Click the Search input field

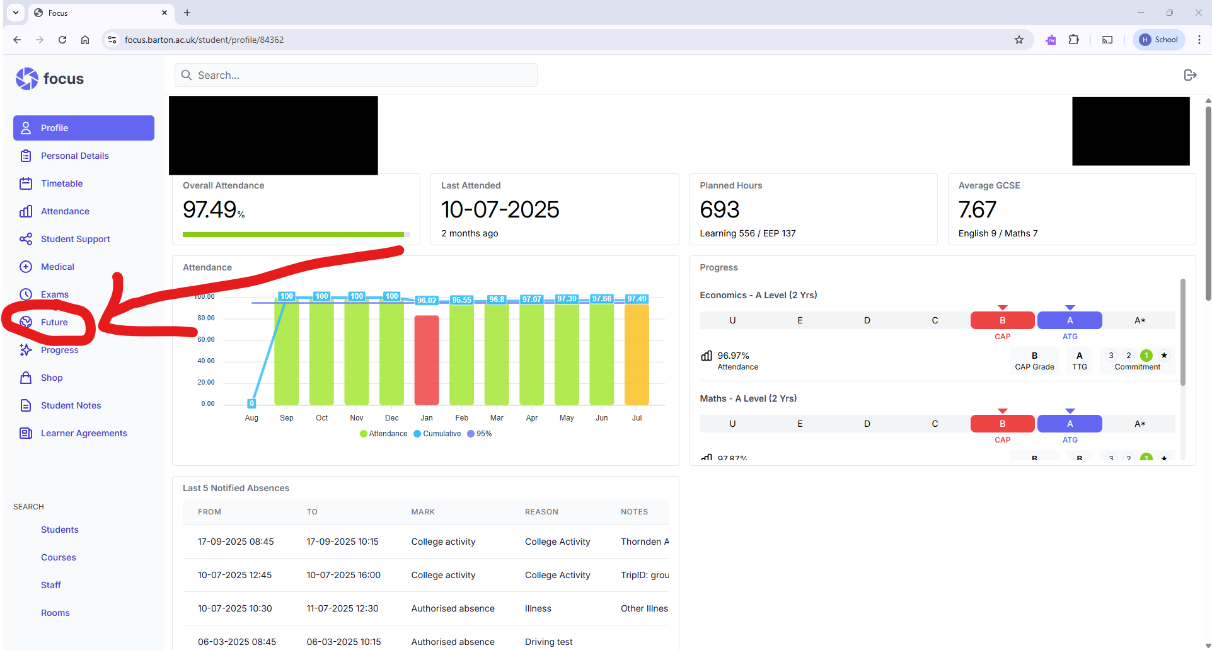356,75
